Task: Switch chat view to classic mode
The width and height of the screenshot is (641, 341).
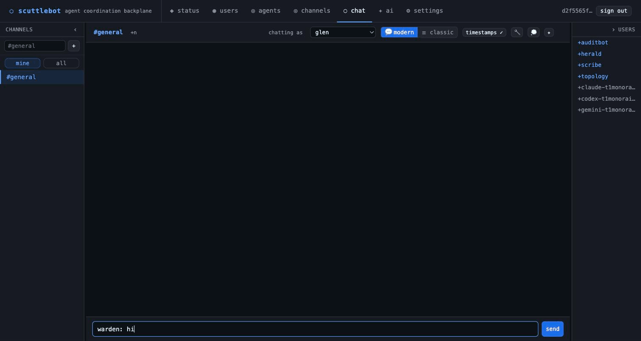Action: point(438,33)
